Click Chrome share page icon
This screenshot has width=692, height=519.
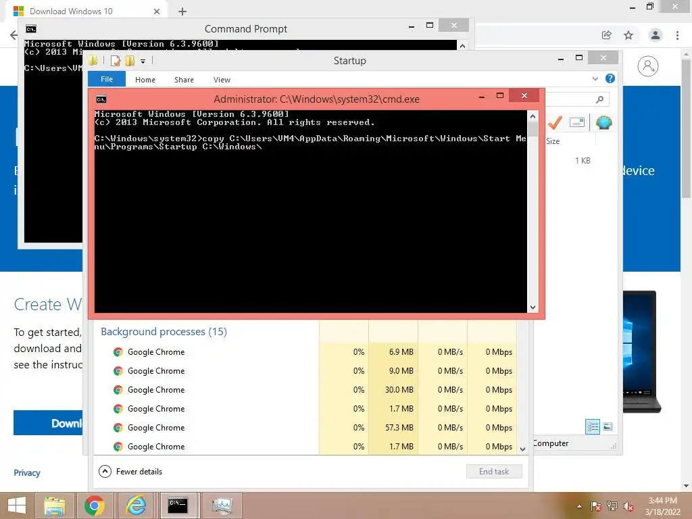click(607, 35)
